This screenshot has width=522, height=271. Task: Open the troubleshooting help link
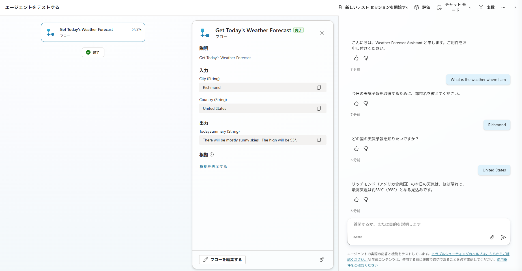[470, 254]
